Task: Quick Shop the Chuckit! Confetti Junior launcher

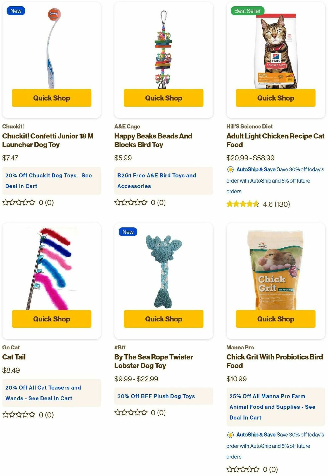Action: (52, 98)
